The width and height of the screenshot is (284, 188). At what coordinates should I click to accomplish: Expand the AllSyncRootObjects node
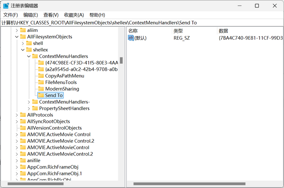tap(17, 121)
